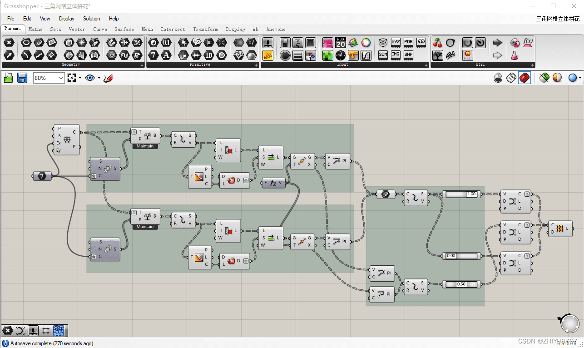Select the Point parameter icon
Viewport: 584px width, 348px height.
pos(9,43)
